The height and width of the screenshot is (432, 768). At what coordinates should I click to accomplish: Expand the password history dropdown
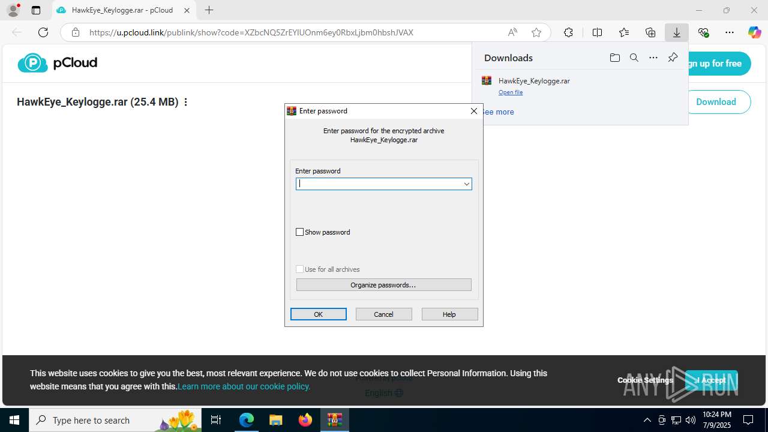coord(466,184)
